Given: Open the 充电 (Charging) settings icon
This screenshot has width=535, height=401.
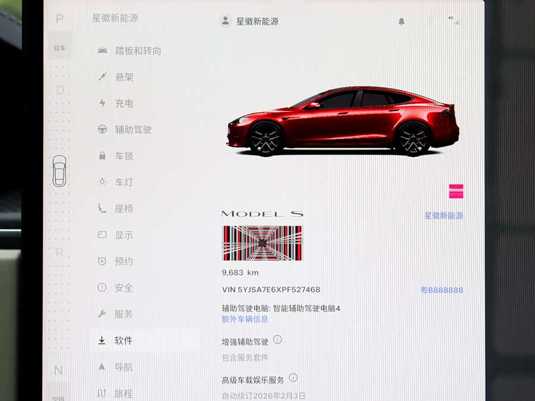Looking at the screenshot, I should tap(102, 103).
